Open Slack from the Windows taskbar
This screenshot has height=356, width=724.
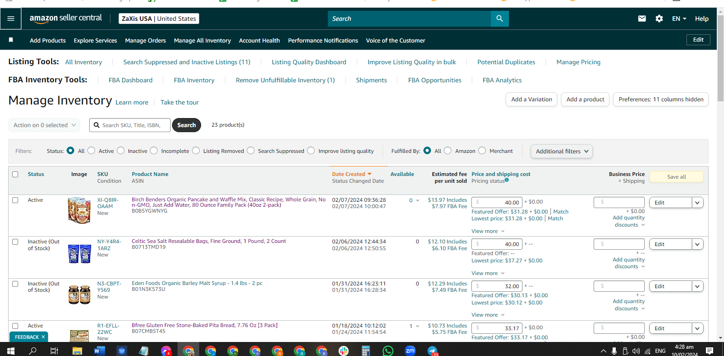tap(344, 351)
